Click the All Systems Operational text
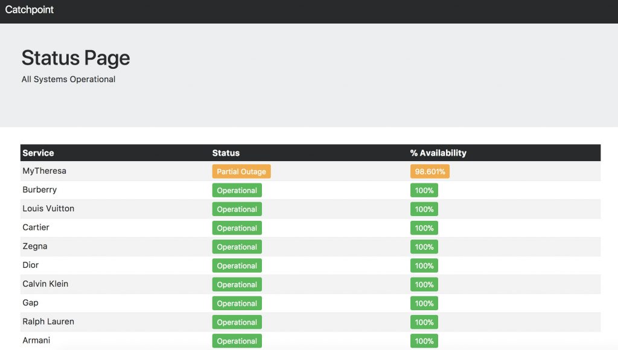The width and height of the screenshot is (618, 350). click(69, 79)
